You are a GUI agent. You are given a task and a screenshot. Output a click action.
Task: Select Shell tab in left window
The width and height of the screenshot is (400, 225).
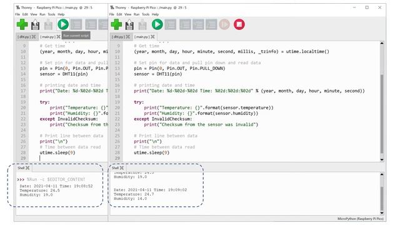(x=21, y=168)
